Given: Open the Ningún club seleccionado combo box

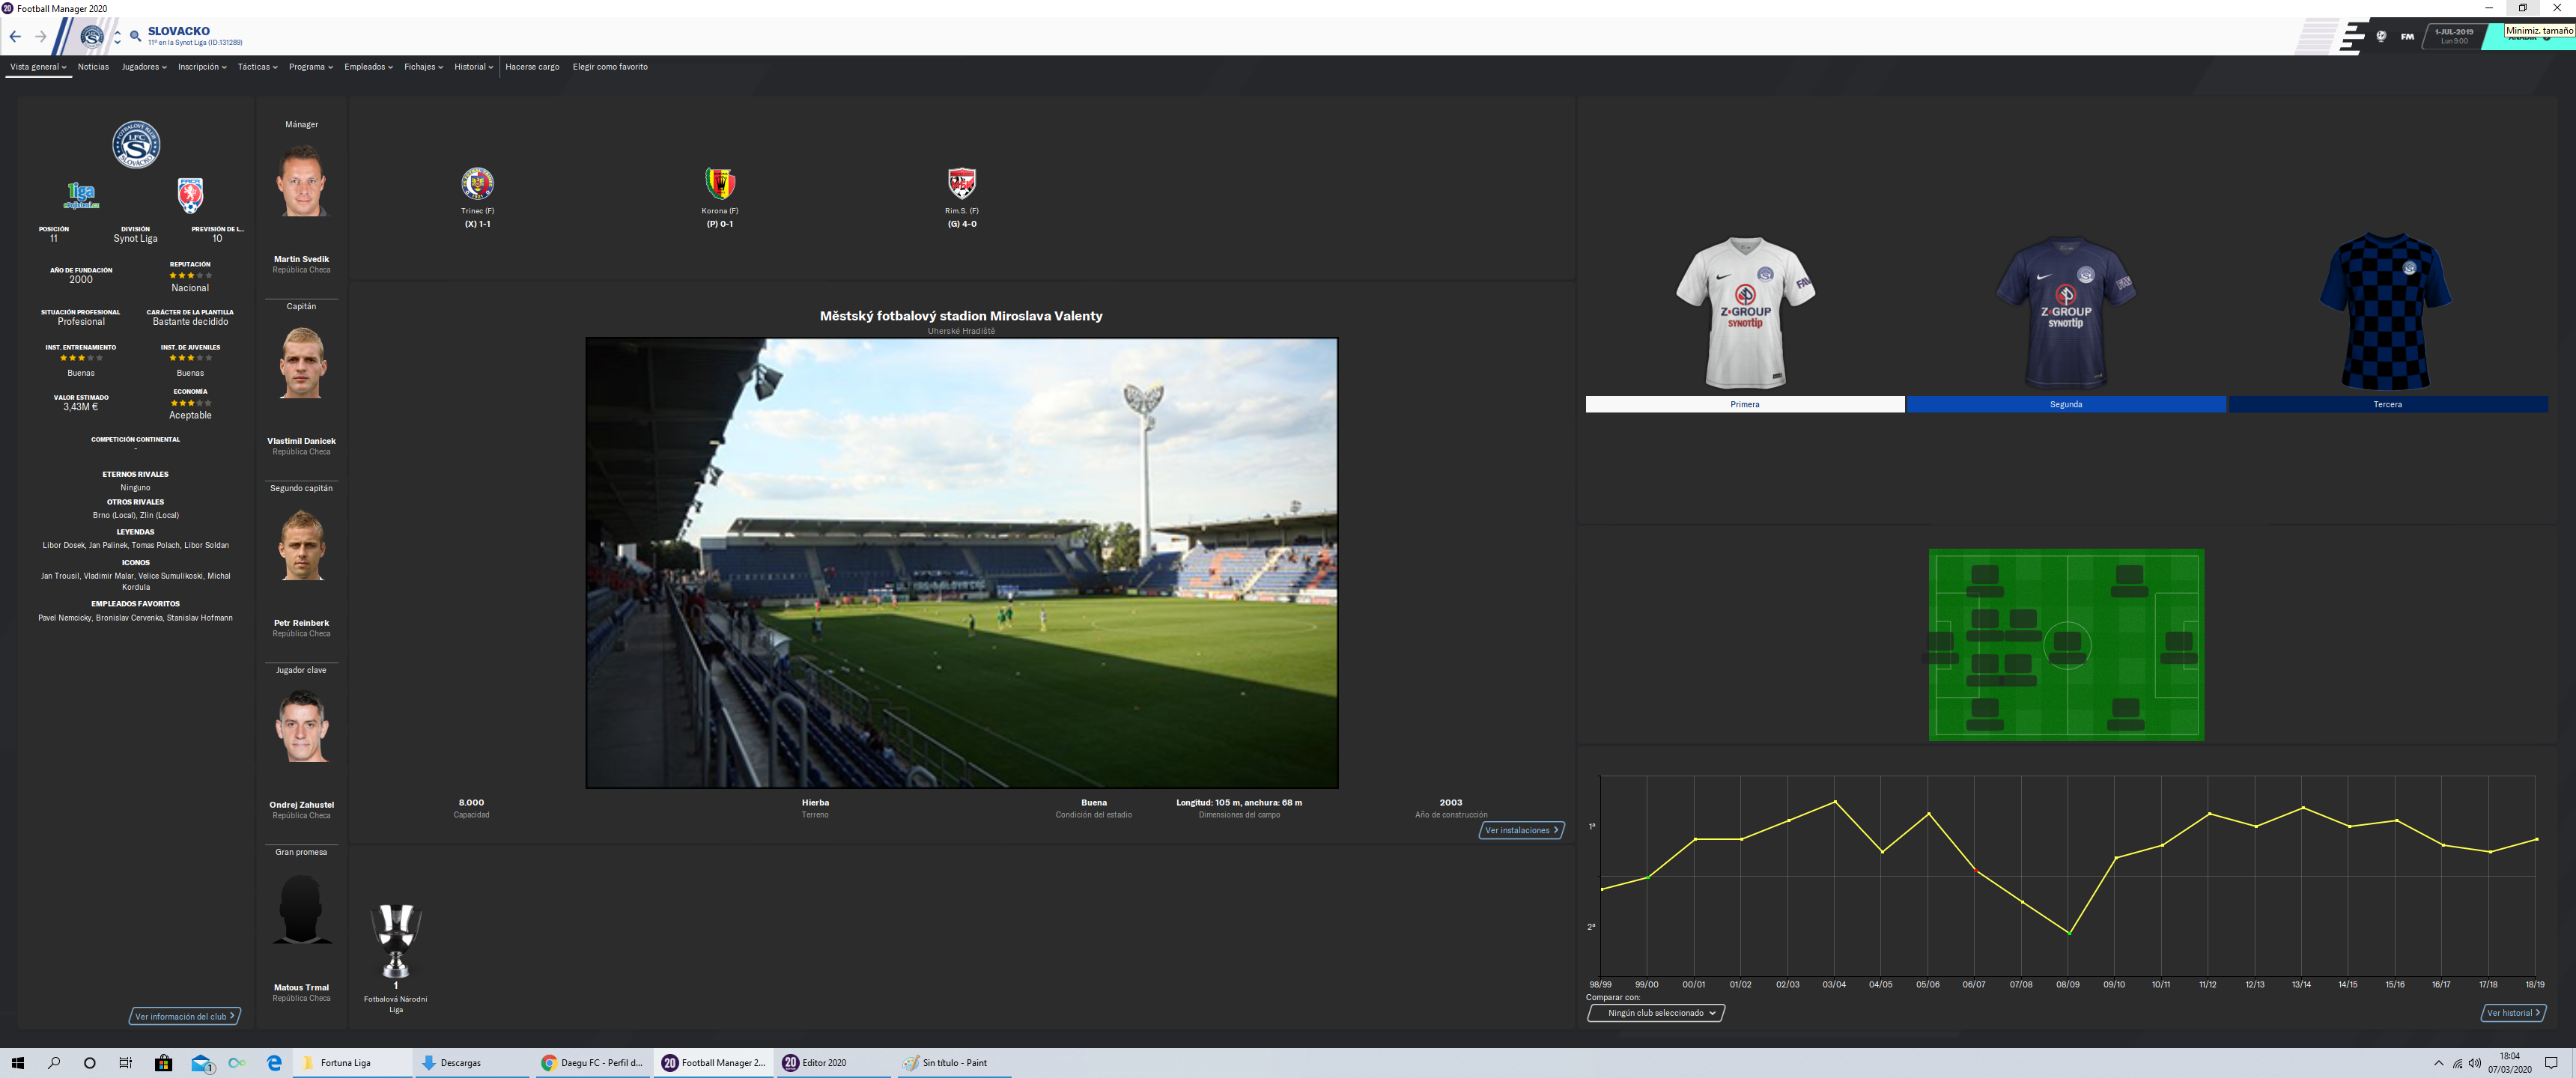Looking at the screenshot, I should coord(1656,1013).
